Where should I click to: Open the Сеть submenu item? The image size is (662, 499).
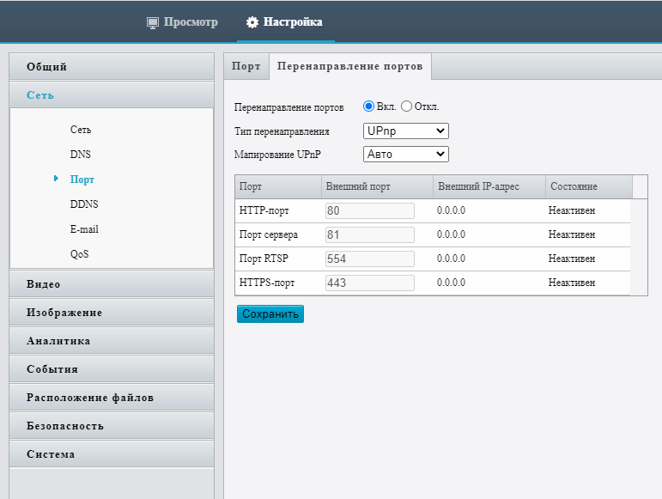pos(81,130)
